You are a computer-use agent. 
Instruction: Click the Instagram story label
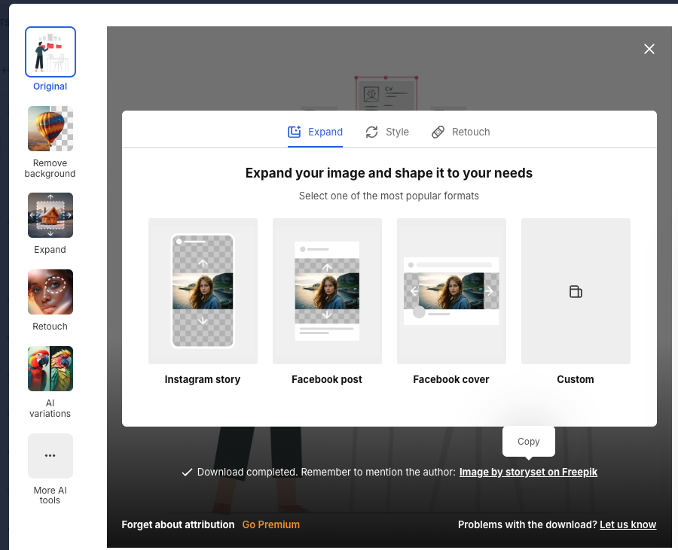click(203, 379)
